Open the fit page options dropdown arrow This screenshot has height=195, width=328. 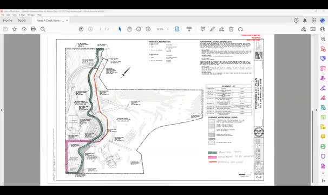pos(181,29)
